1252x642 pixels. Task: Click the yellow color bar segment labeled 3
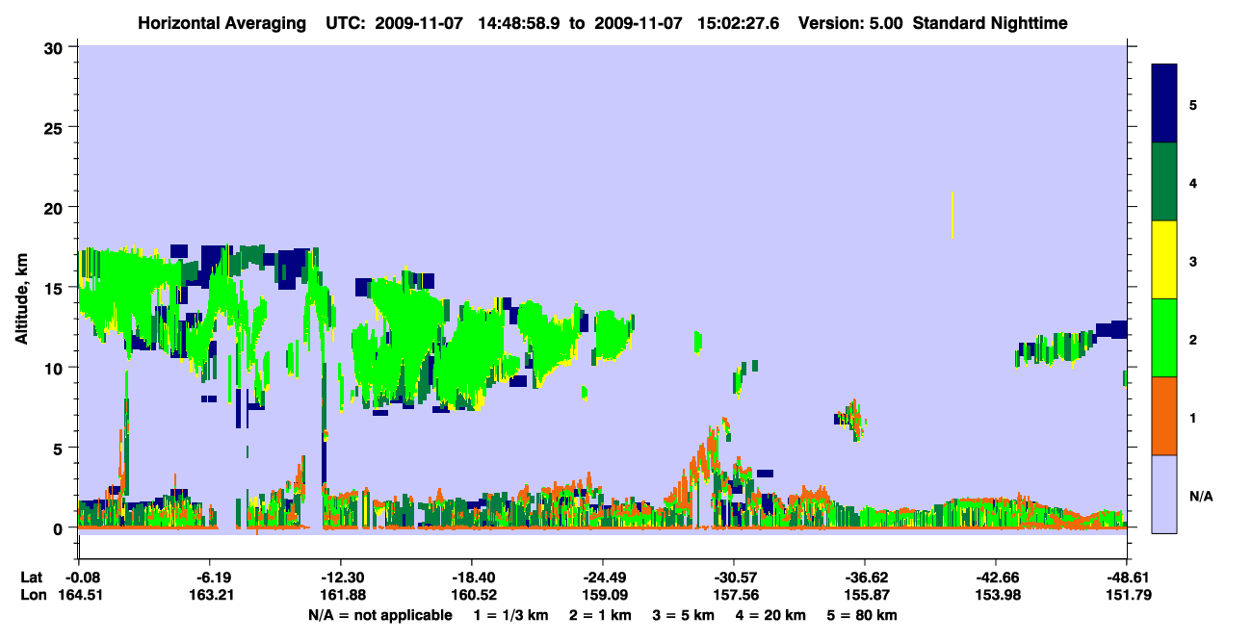tap(1164, 260)
